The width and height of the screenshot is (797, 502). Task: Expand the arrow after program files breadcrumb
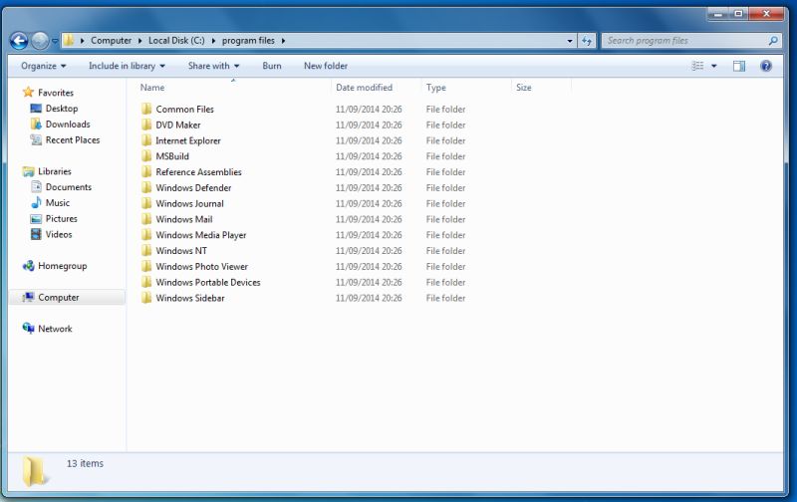[x=283, y=41]
